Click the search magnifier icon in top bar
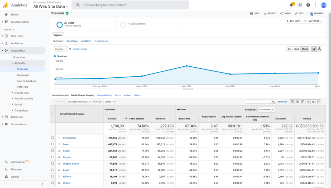 (x=78, y=5)
